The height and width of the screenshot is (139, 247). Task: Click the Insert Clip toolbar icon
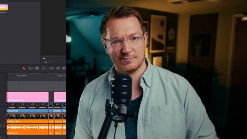click(x=51, y=68)
